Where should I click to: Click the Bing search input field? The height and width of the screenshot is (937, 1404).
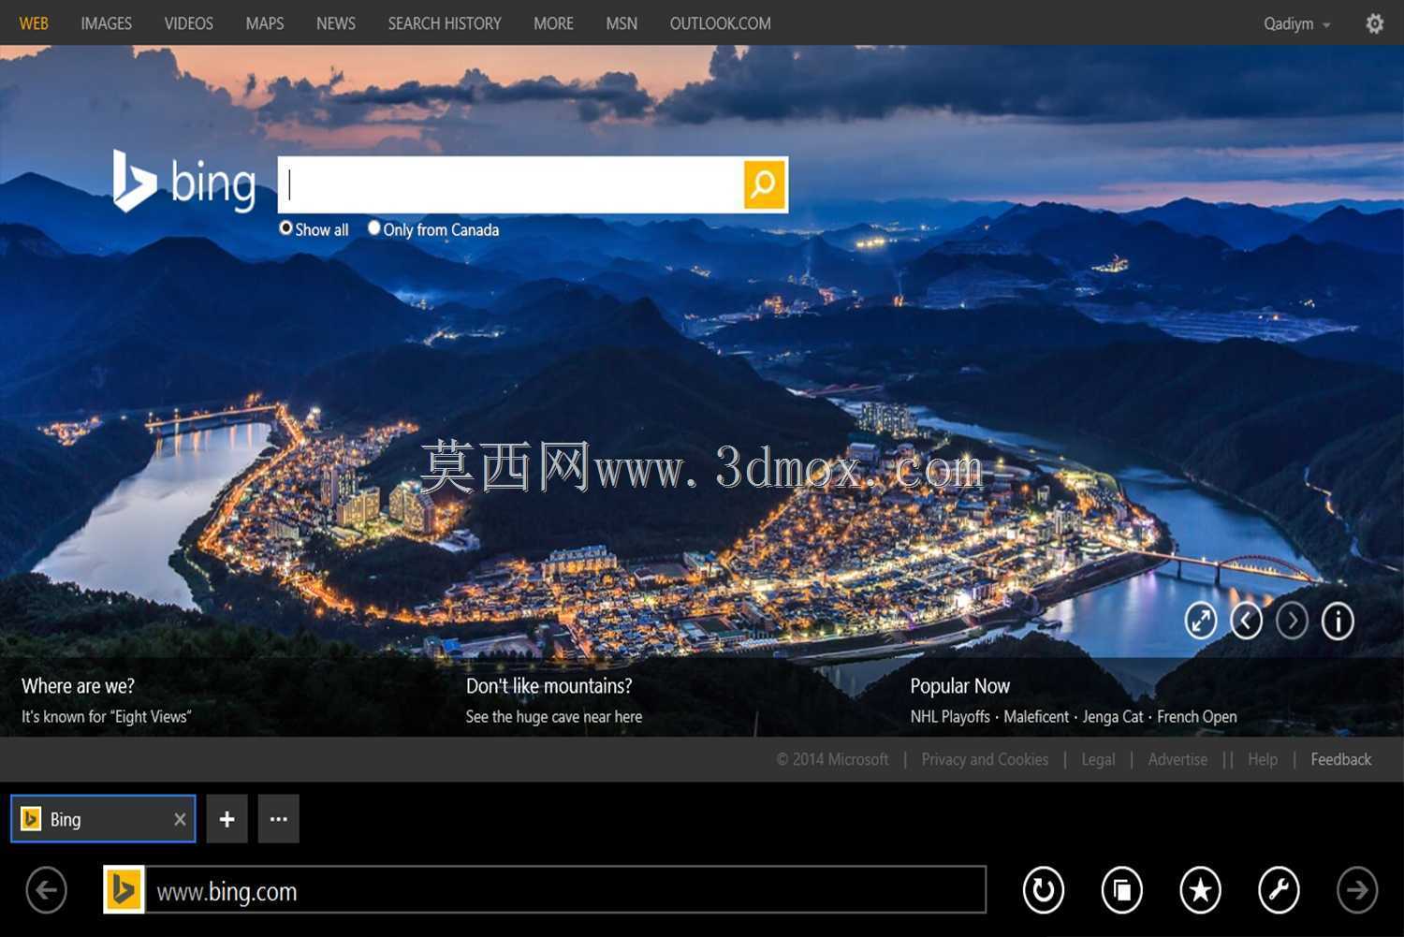coord(511,184)
